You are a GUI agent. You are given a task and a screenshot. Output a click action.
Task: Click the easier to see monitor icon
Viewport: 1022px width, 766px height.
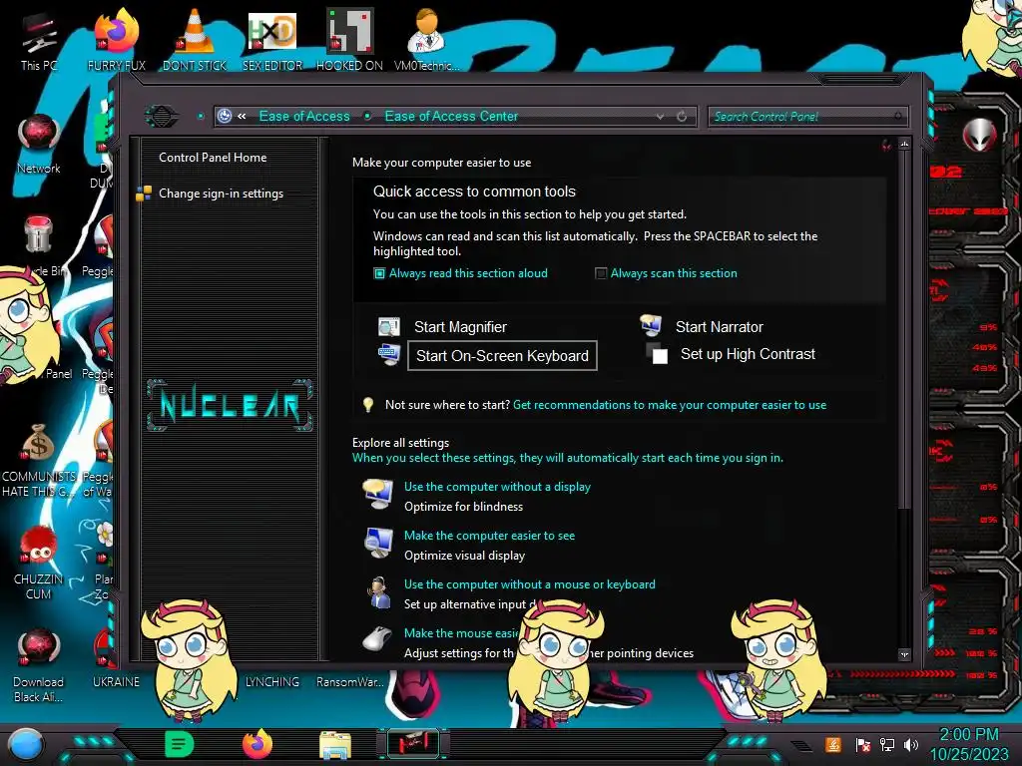coord(378,544)
